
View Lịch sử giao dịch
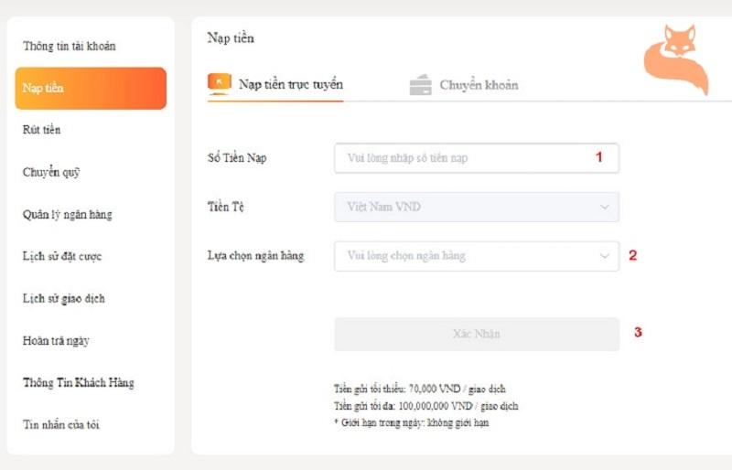point(63,299)
